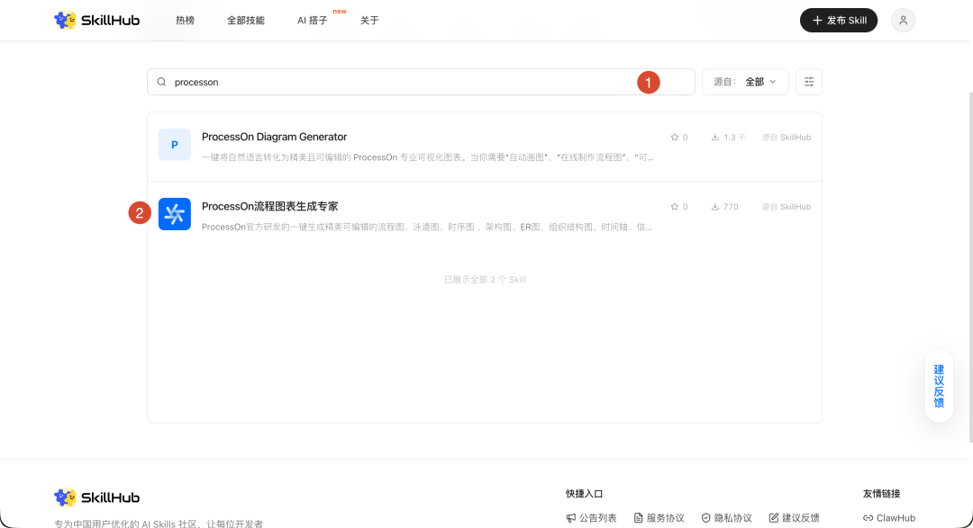Viewport: 973px width, 528px height.
Task: Expand the 源自: 全部 dropdown
Action: pos(745,82)
